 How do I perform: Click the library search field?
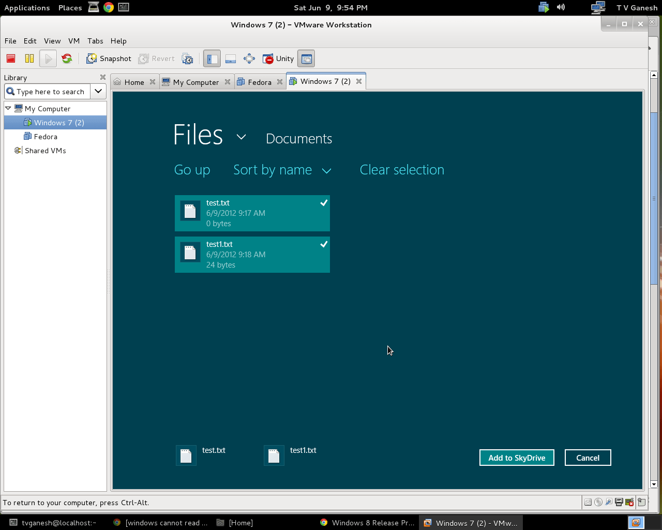coord(48,92)
